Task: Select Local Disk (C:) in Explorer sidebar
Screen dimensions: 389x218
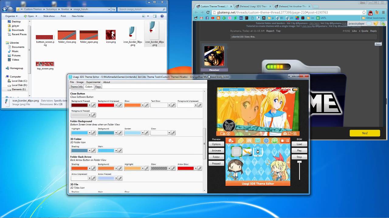Action: 19,81
